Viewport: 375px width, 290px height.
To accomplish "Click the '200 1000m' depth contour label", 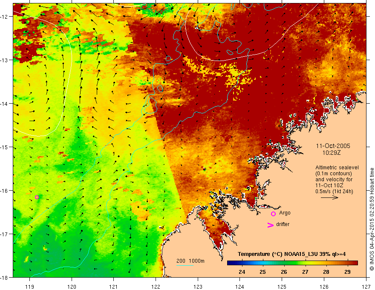I will coord(190,261).
